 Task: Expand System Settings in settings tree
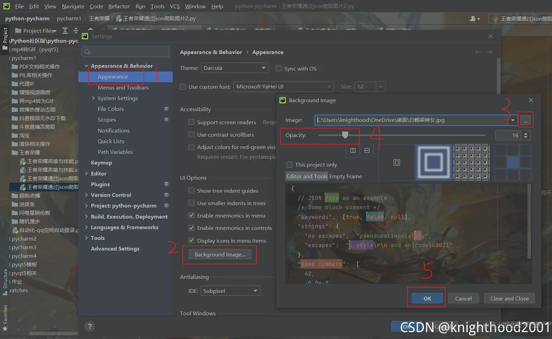[x=93, y=98]
